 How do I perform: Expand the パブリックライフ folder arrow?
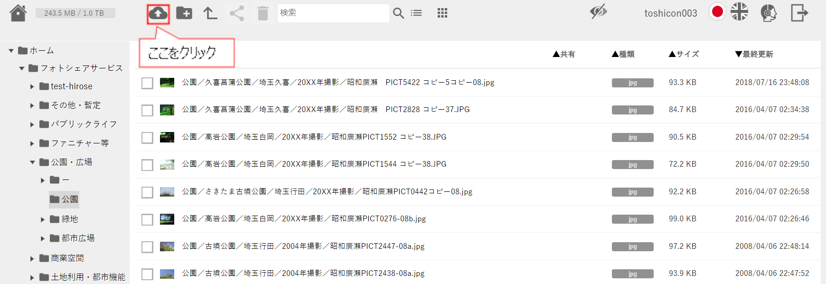(32, 124)
